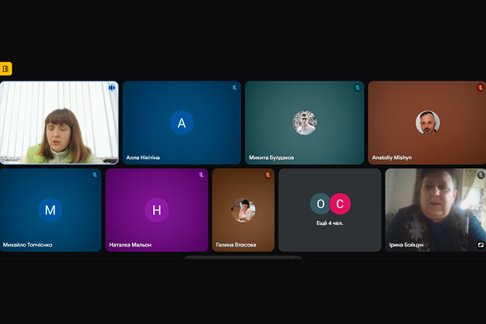Click the name label 'Anatoliy Mishyn'
This screenshot has width=486, height=324.
click(x=392, y=158)
